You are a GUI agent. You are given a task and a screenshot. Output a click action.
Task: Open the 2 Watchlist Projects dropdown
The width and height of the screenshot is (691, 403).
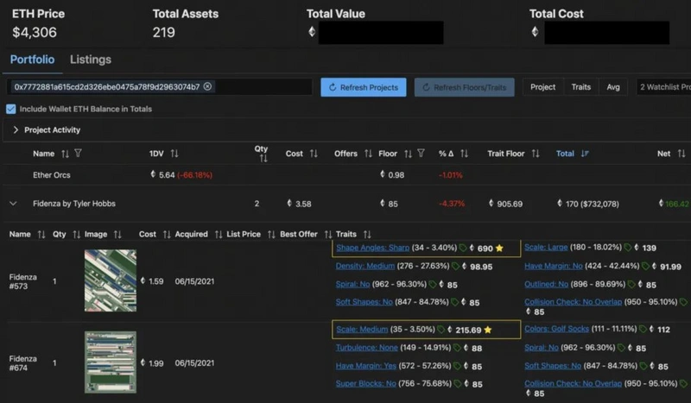(x=663, y=87)
